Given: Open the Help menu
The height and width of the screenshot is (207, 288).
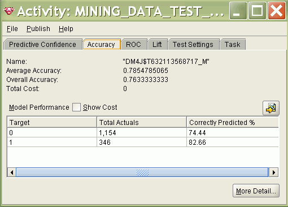Looking at the screenshot, I should coord(66,29).
